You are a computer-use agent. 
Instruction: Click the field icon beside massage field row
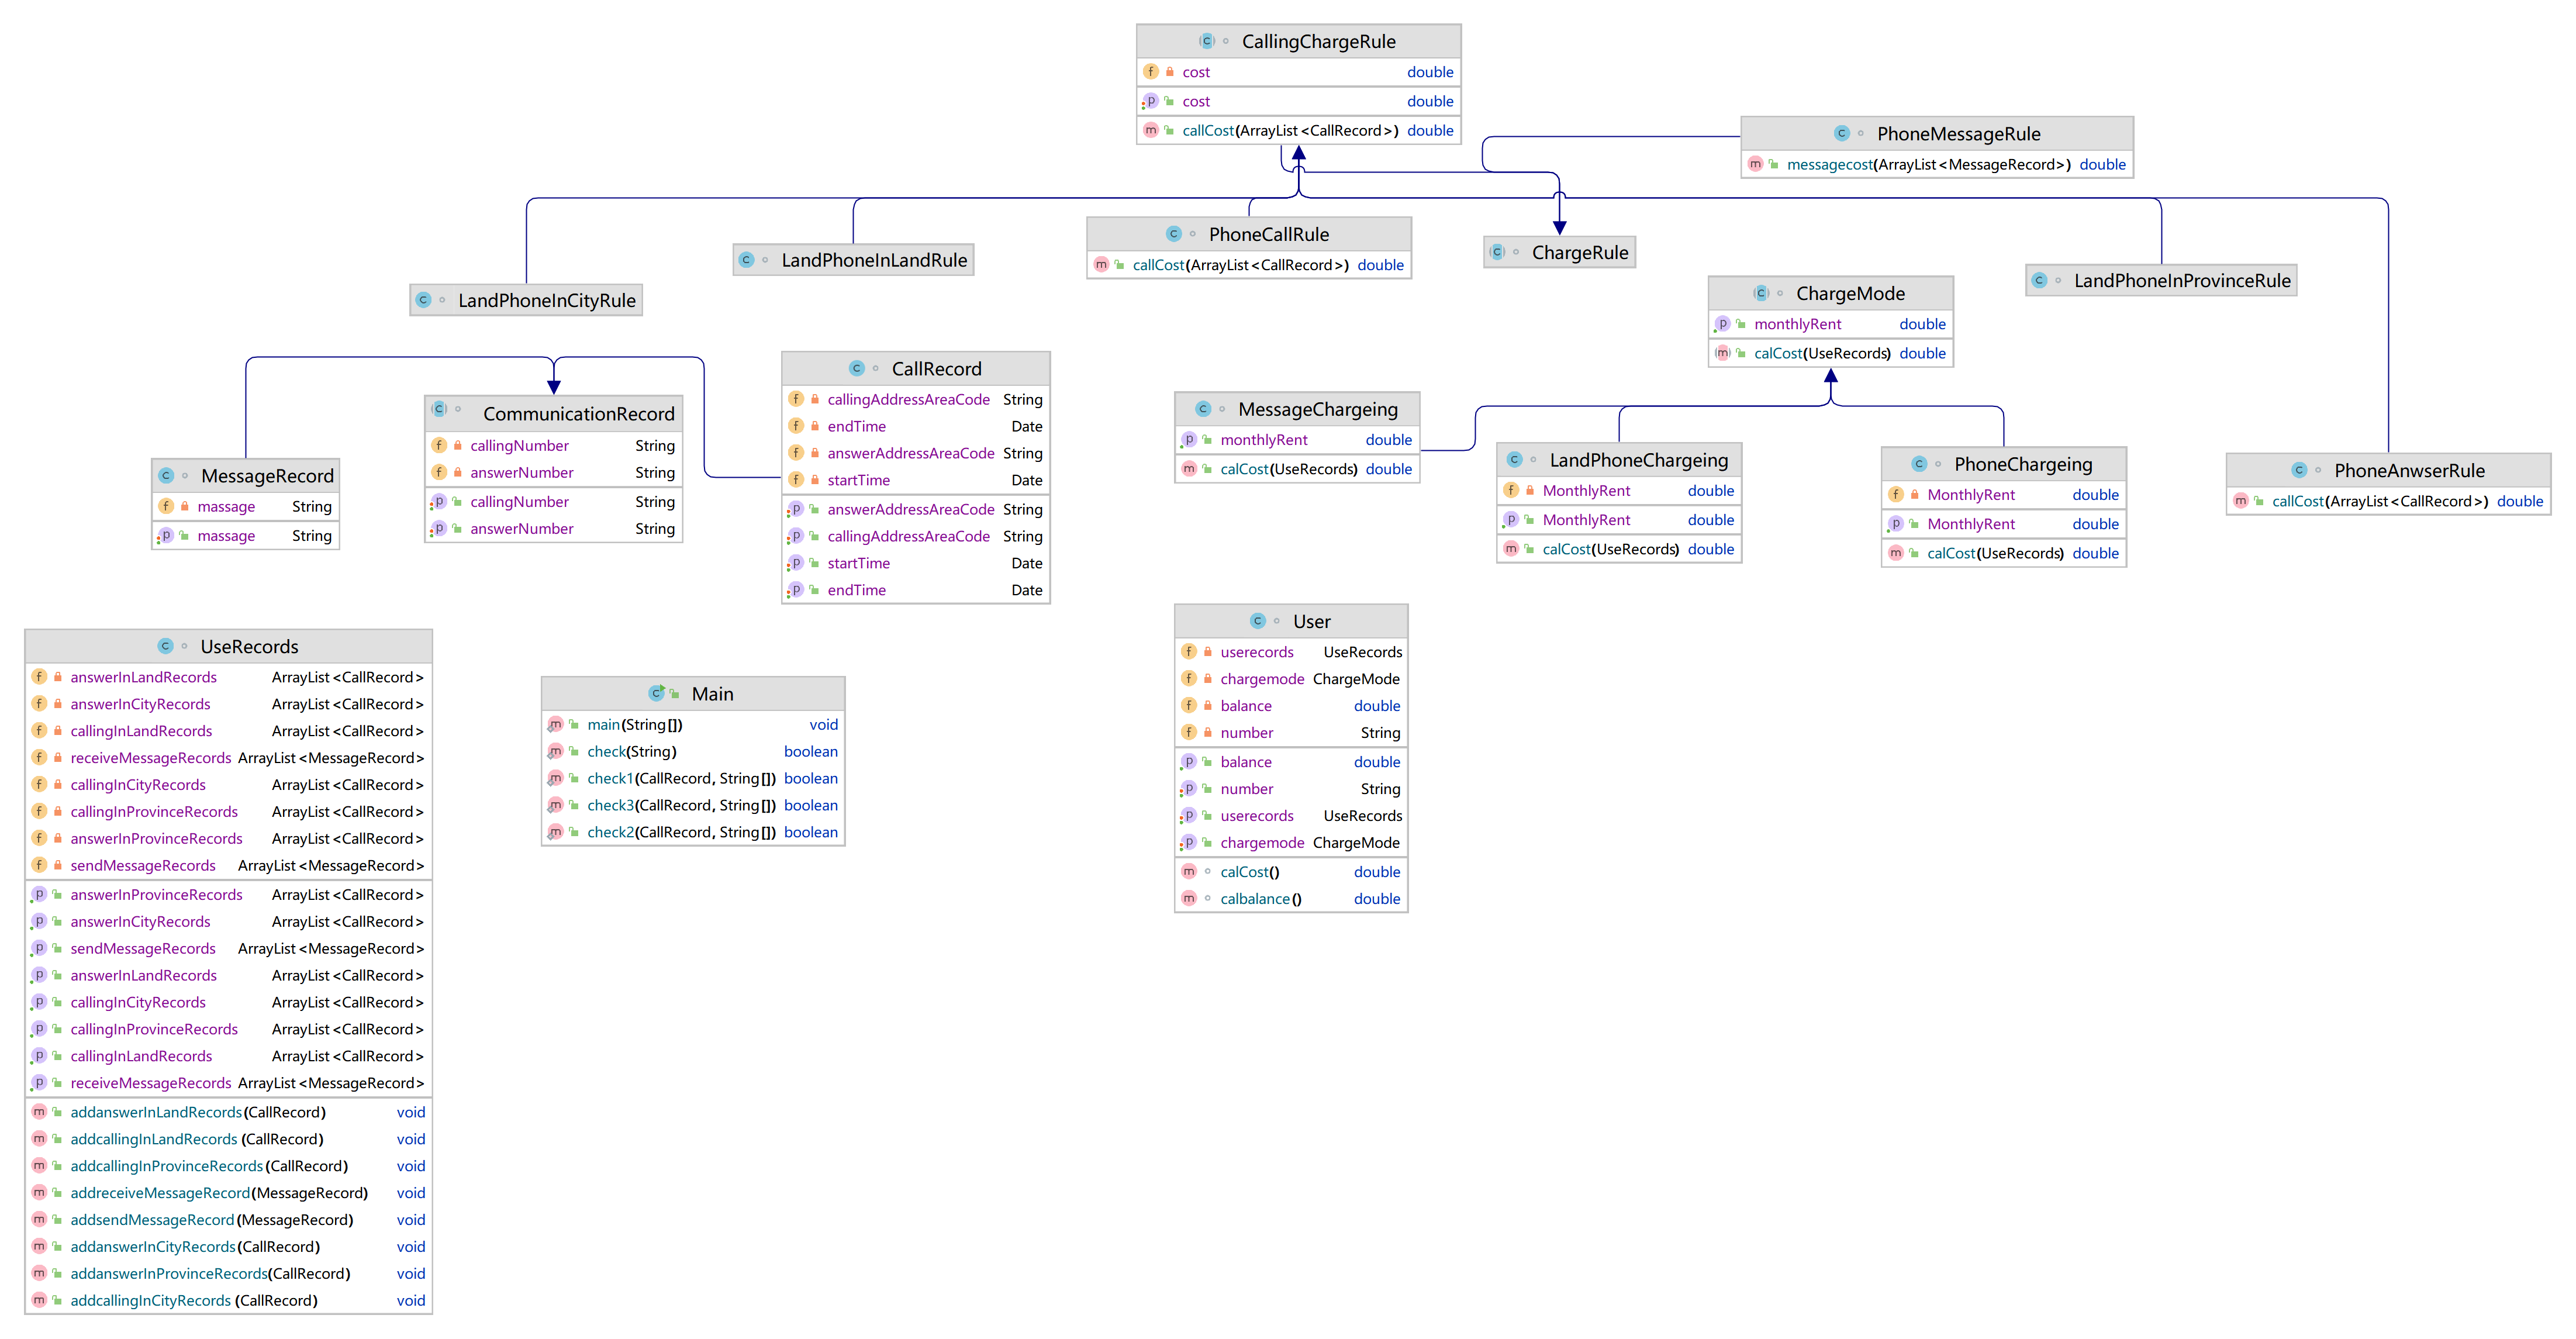point(166,507)
